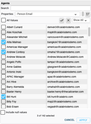Image resolution: width=91 pixels, height=124 pixels.
Task: Check the Albert Cunard checkbox
Action: tap(4, 27)
